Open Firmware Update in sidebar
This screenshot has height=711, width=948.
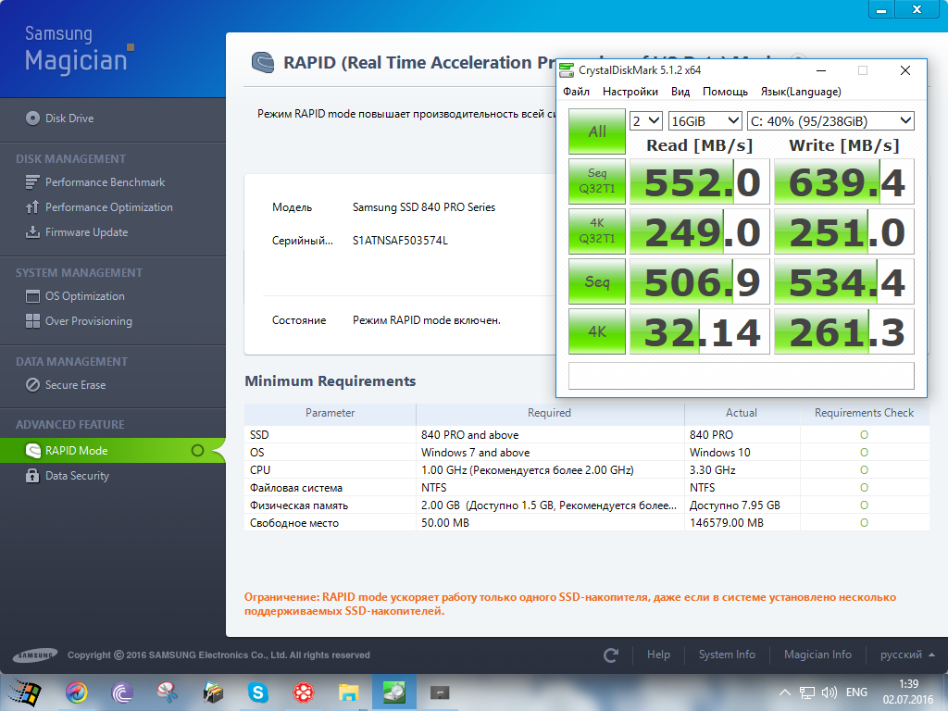click(77, 232)
